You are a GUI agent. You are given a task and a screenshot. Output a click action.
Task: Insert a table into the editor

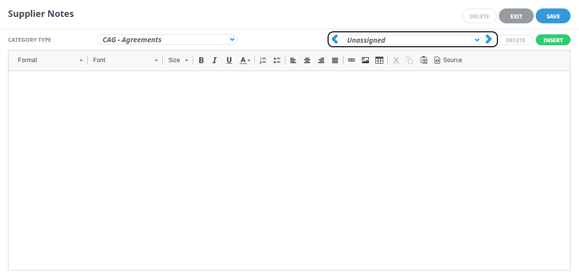[x=379, y=60]
